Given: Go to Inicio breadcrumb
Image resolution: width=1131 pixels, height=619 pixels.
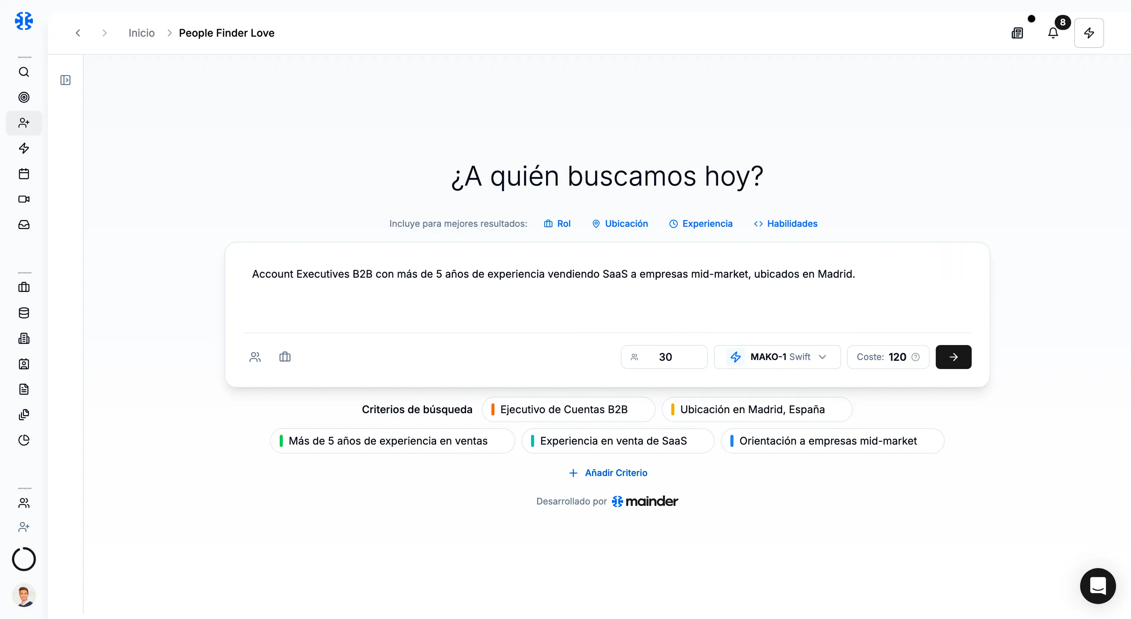Looking at the screenshot, I should (141, 33).
